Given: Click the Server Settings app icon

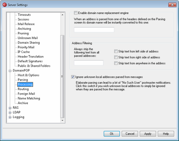Looking at the screenshot, I should pos(4,5).
